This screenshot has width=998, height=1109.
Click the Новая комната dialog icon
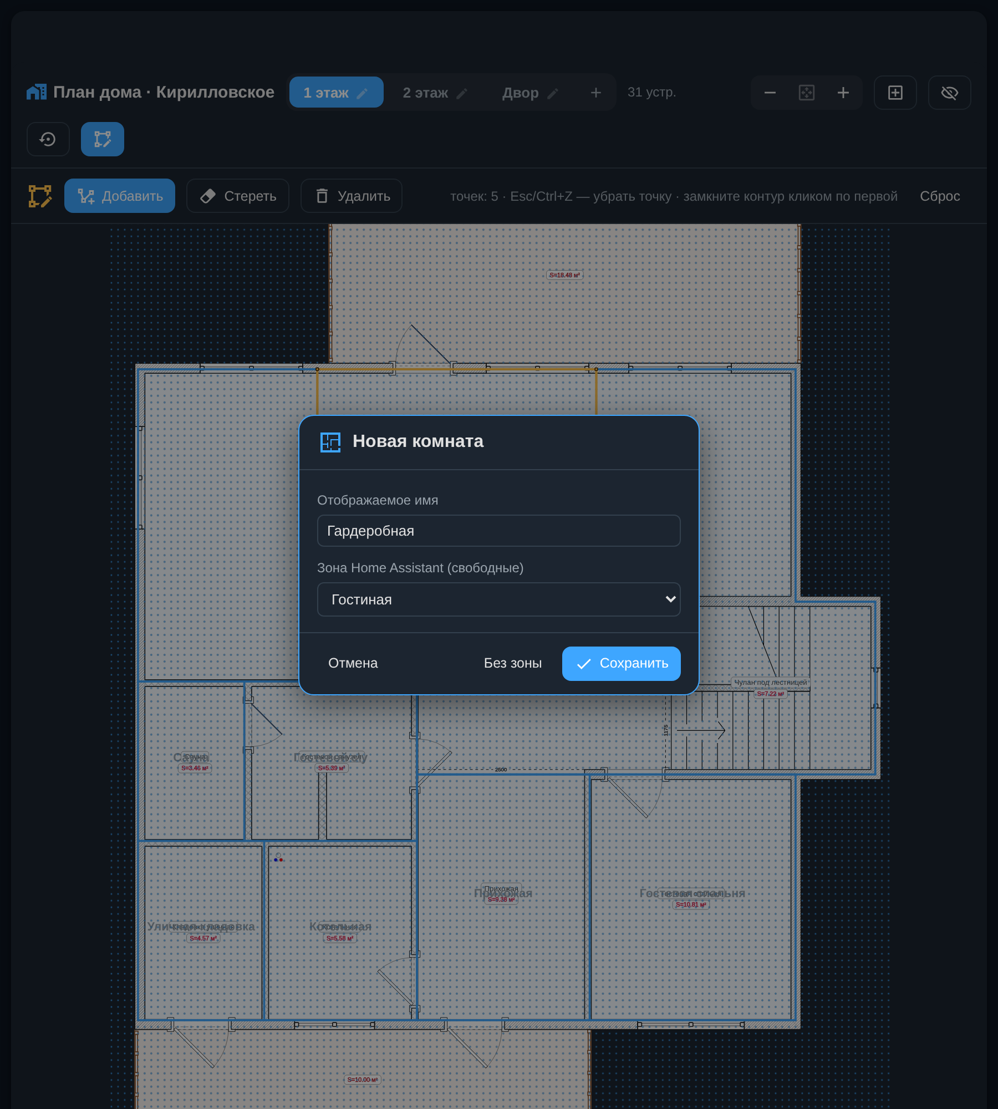coord(330,442)
